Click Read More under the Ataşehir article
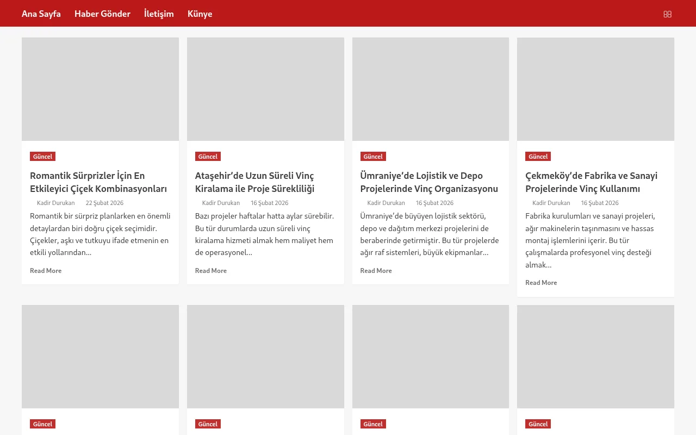 [211, 271]
